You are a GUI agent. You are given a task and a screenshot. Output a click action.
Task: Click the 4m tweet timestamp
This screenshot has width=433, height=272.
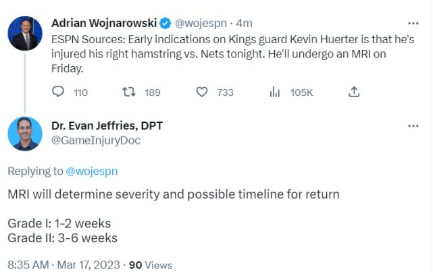point(244,24)
